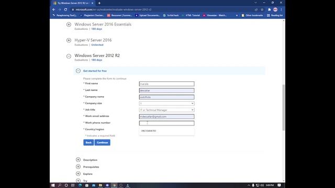Screen dimensions: 335x188
Task: Expand the Try section
Action: point(78,181)
